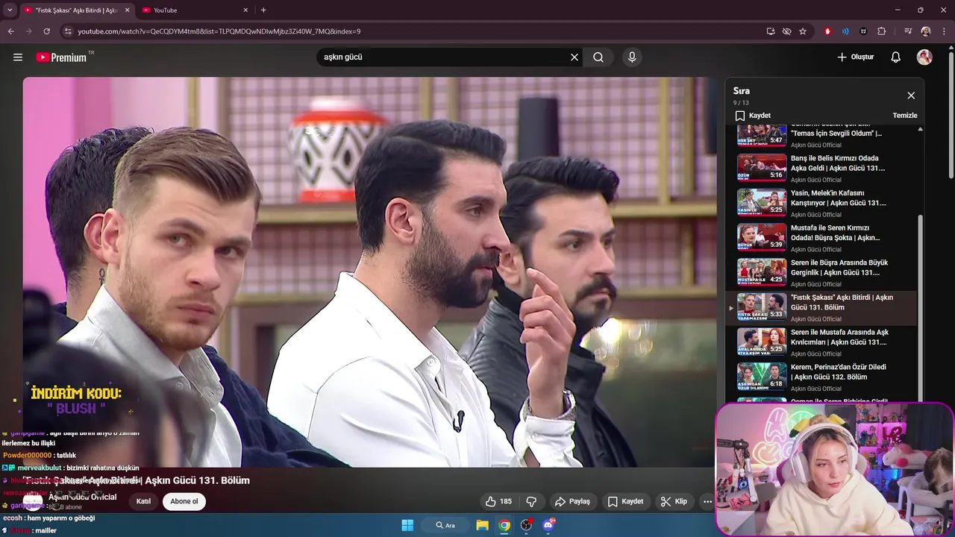Open the YouTube hamburger guide menu
Viewport: 955px width, 537px height.
18,57
